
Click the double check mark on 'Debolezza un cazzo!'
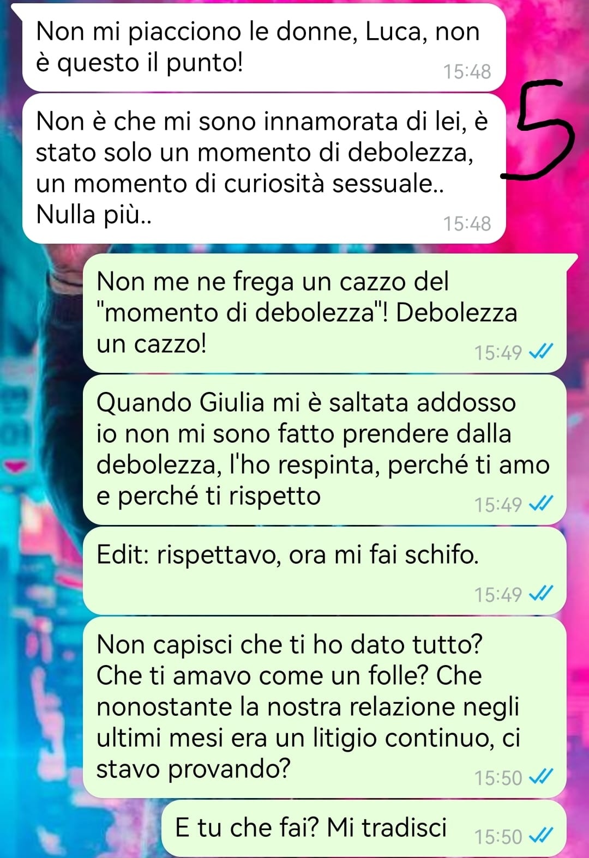542,352
